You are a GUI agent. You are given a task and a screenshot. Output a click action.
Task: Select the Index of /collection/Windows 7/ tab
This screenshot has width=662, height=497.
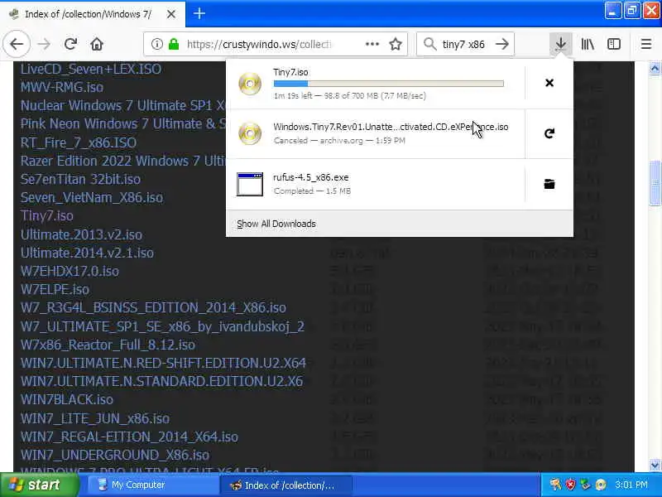point(92,14)
